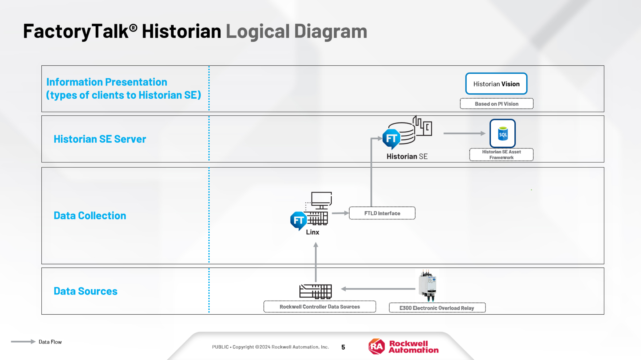Click the Linx caption text
The width and height of the screenshot is (641, 360).
pos(312,232)
